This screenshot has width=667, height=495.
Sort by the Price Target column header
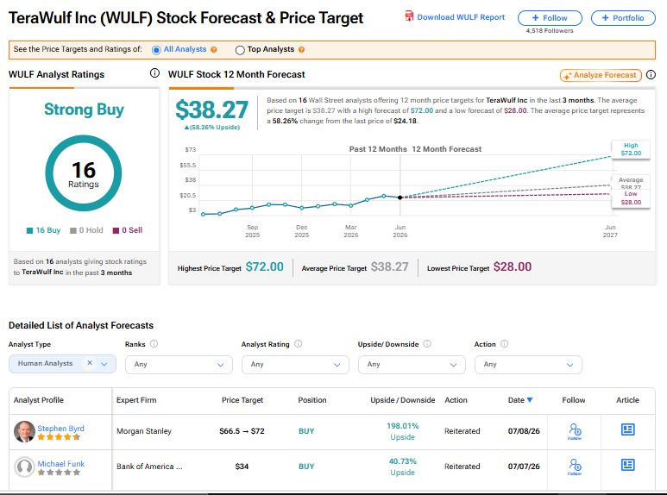(242, 400)
